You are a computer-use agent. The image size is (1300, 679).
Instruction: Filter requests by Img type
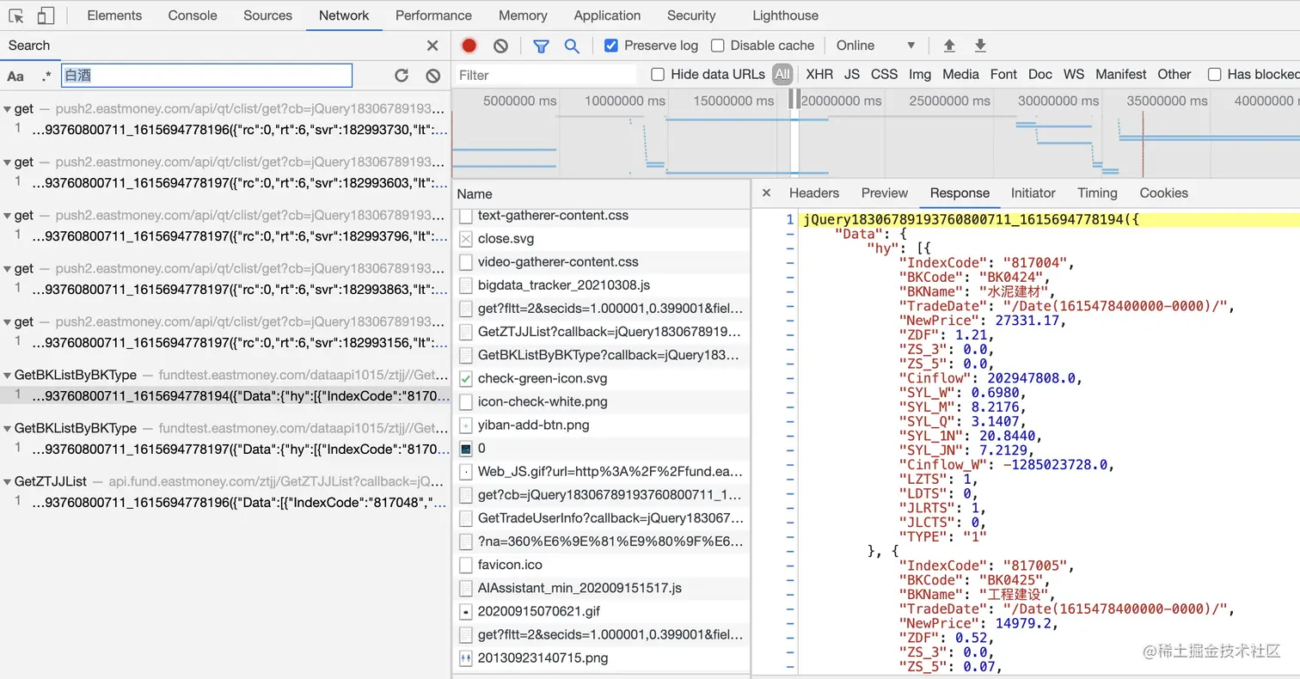(x=920, y=75)
